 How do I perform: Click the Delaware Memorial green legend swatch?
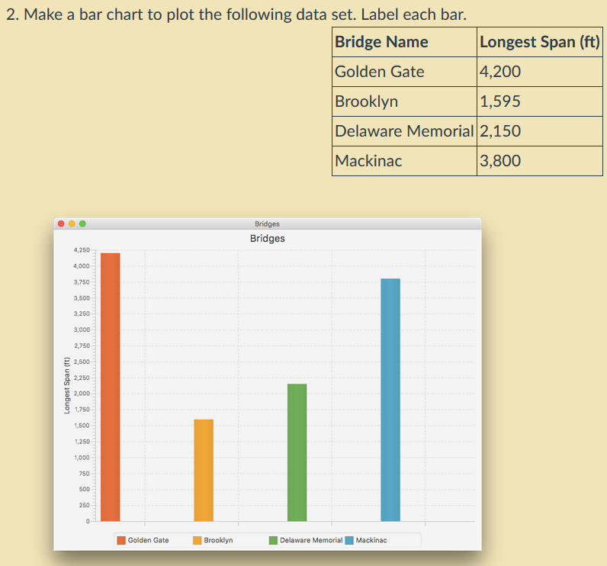click(x=273, y=540)
